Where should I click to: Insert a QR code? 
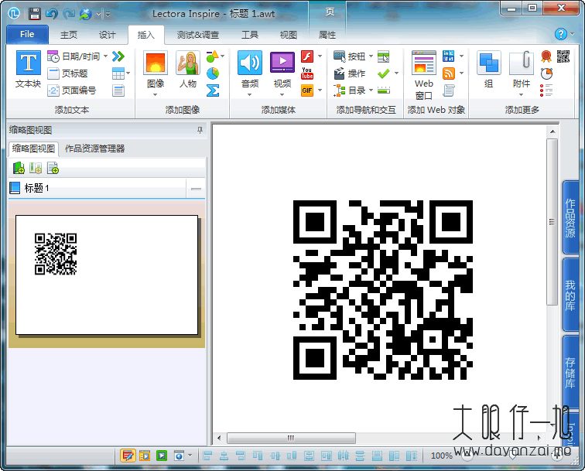[563, 56]
